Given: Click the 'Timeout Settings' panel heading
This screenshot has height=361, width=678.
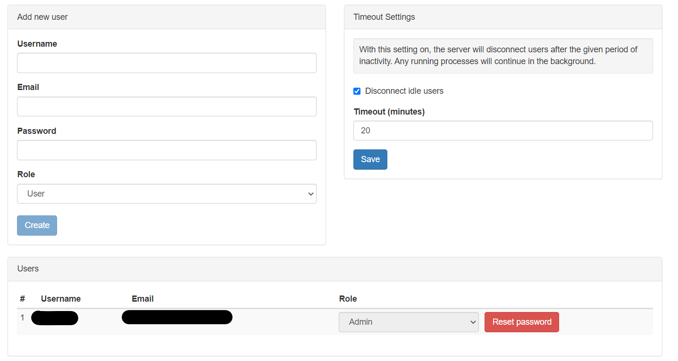Looking at the screenshot, I should click(384, 17).
